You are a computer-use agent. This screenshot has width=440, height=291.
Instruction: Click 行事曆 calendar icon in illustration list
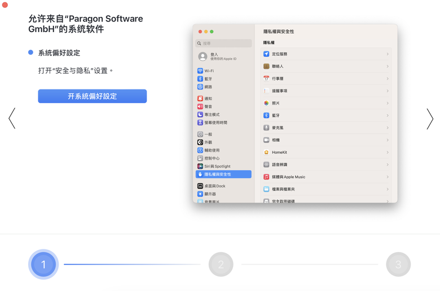click(266, 78)
